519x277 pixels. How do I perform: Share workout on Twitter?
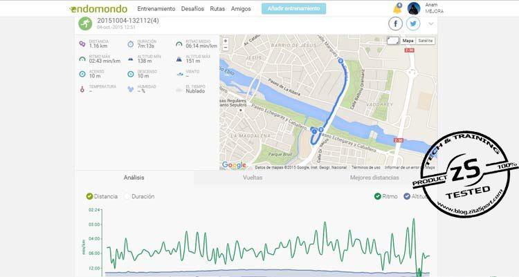[413, 23]
